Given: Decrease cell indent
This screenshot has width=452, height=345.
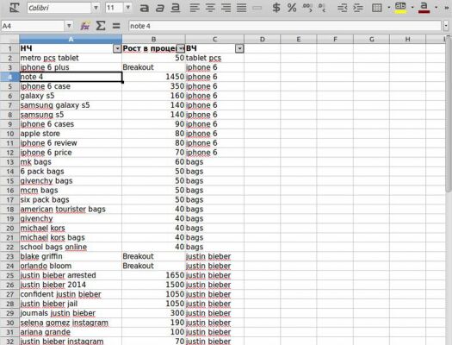Looking at the screenshot, I should 342,8.
